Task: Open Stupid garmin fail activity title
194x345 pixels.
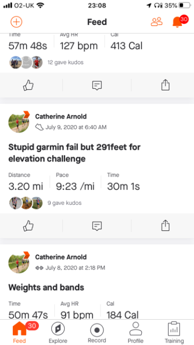Action: click(x=74, y=153)
